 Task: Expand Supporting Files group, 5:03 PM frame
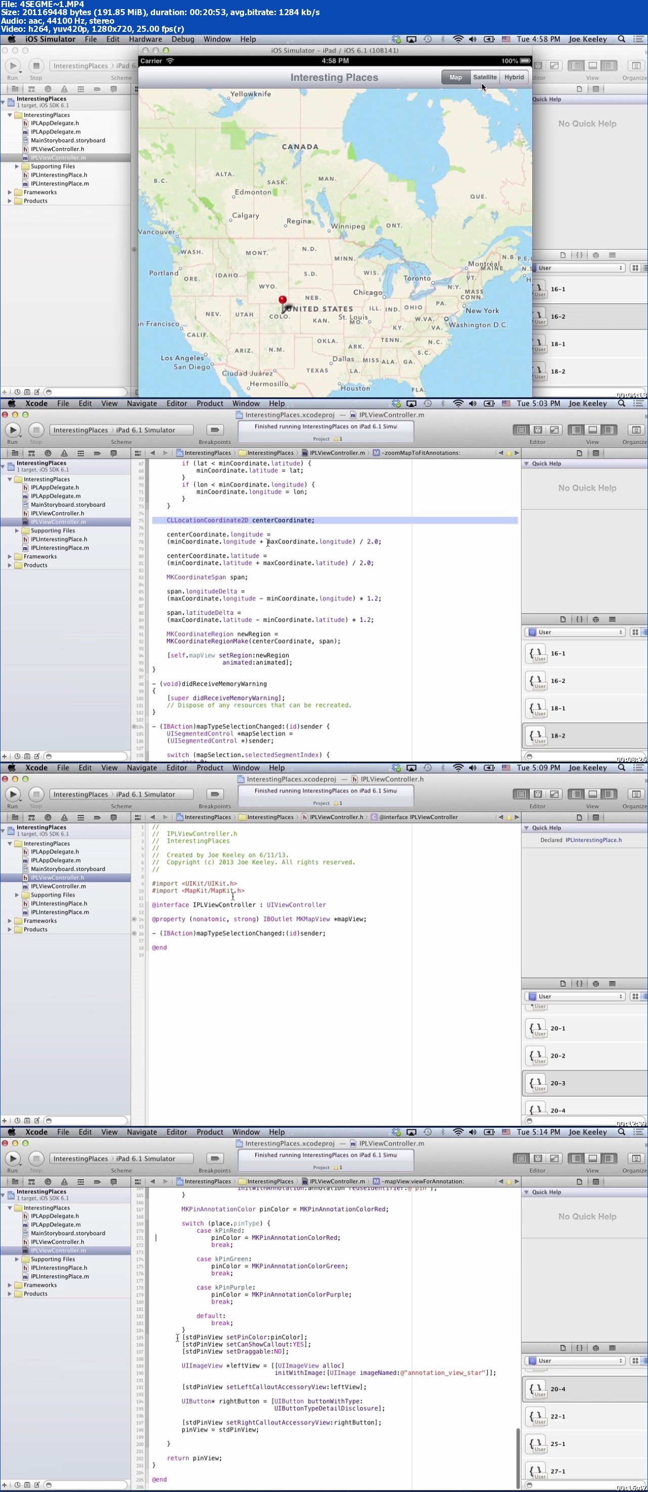17,531
